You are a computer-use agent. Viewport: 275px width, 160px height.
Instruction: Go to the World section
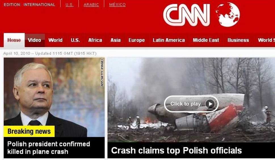(55, 40)
